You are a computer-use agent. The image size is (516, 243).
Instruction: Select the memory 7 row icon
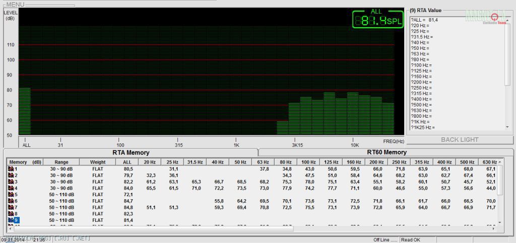click(11, 207)
